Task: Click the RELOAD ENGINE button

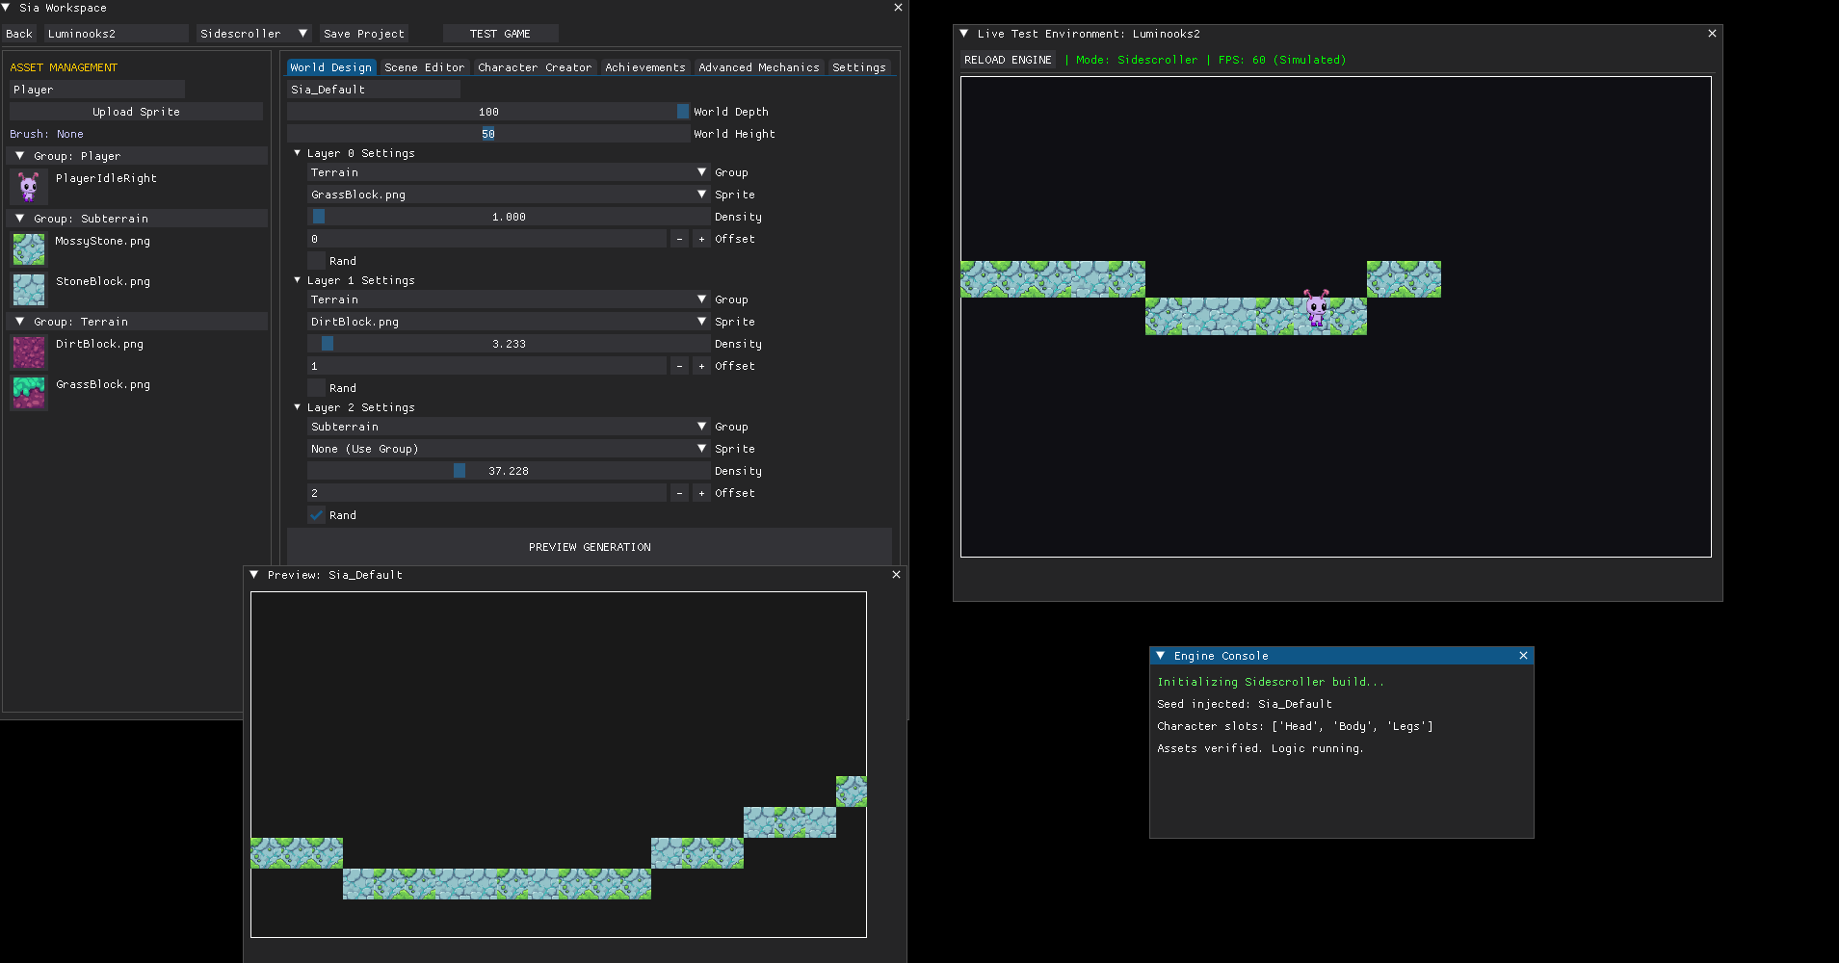Action: point(1008,60)
